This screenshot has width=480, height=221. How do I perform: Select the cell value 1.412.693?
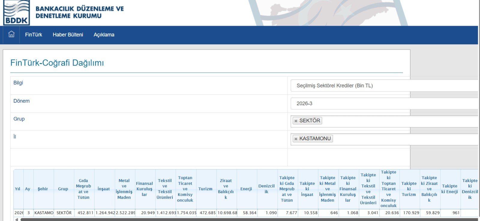point(166,213)
